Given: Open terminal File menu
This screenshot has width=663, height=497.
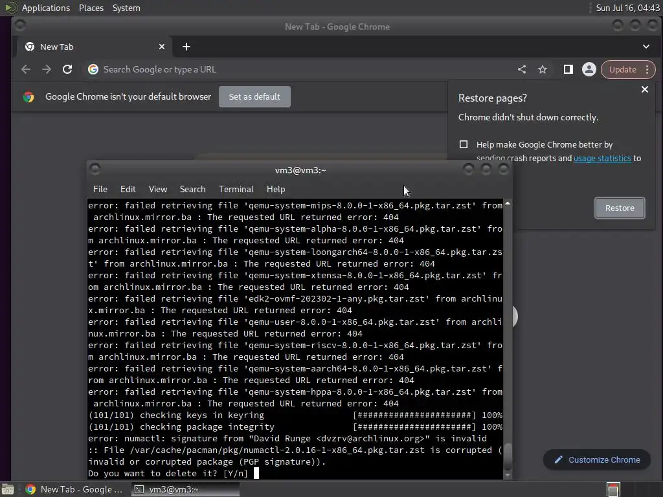Looking at the screenshot, I should pos(100,190).
